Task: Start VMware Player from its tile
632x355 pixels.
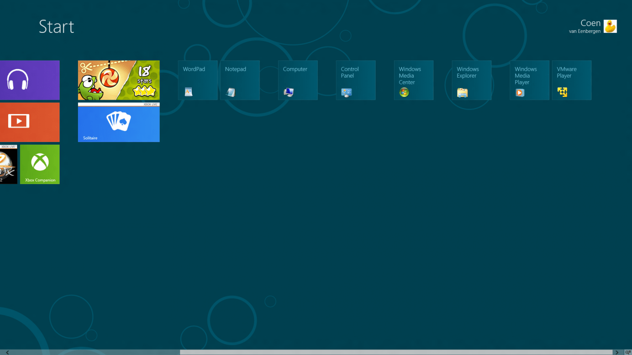Action: point(572,80)
